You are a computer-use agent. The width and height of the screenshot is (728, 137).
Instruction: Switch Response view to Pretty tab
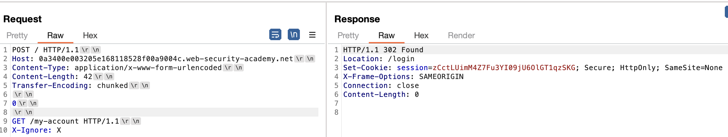pos(348,35)
